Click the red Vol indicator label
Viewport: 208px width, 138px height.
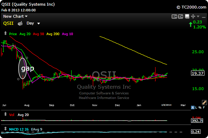tap(12, 115)
